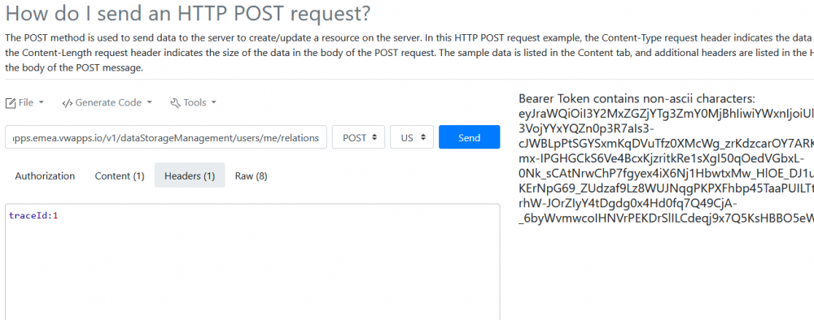
Task: Click the Generate Code brackets icon
Action: (x=67, y=103)
